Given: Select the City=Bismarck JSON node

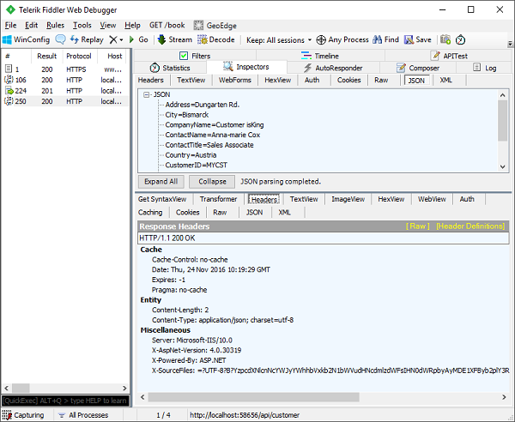Looking at the screenshot, I should [x=186, y=115].
